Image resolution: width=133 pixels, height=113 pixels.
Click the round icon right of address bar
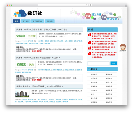(x=90, y=5)
